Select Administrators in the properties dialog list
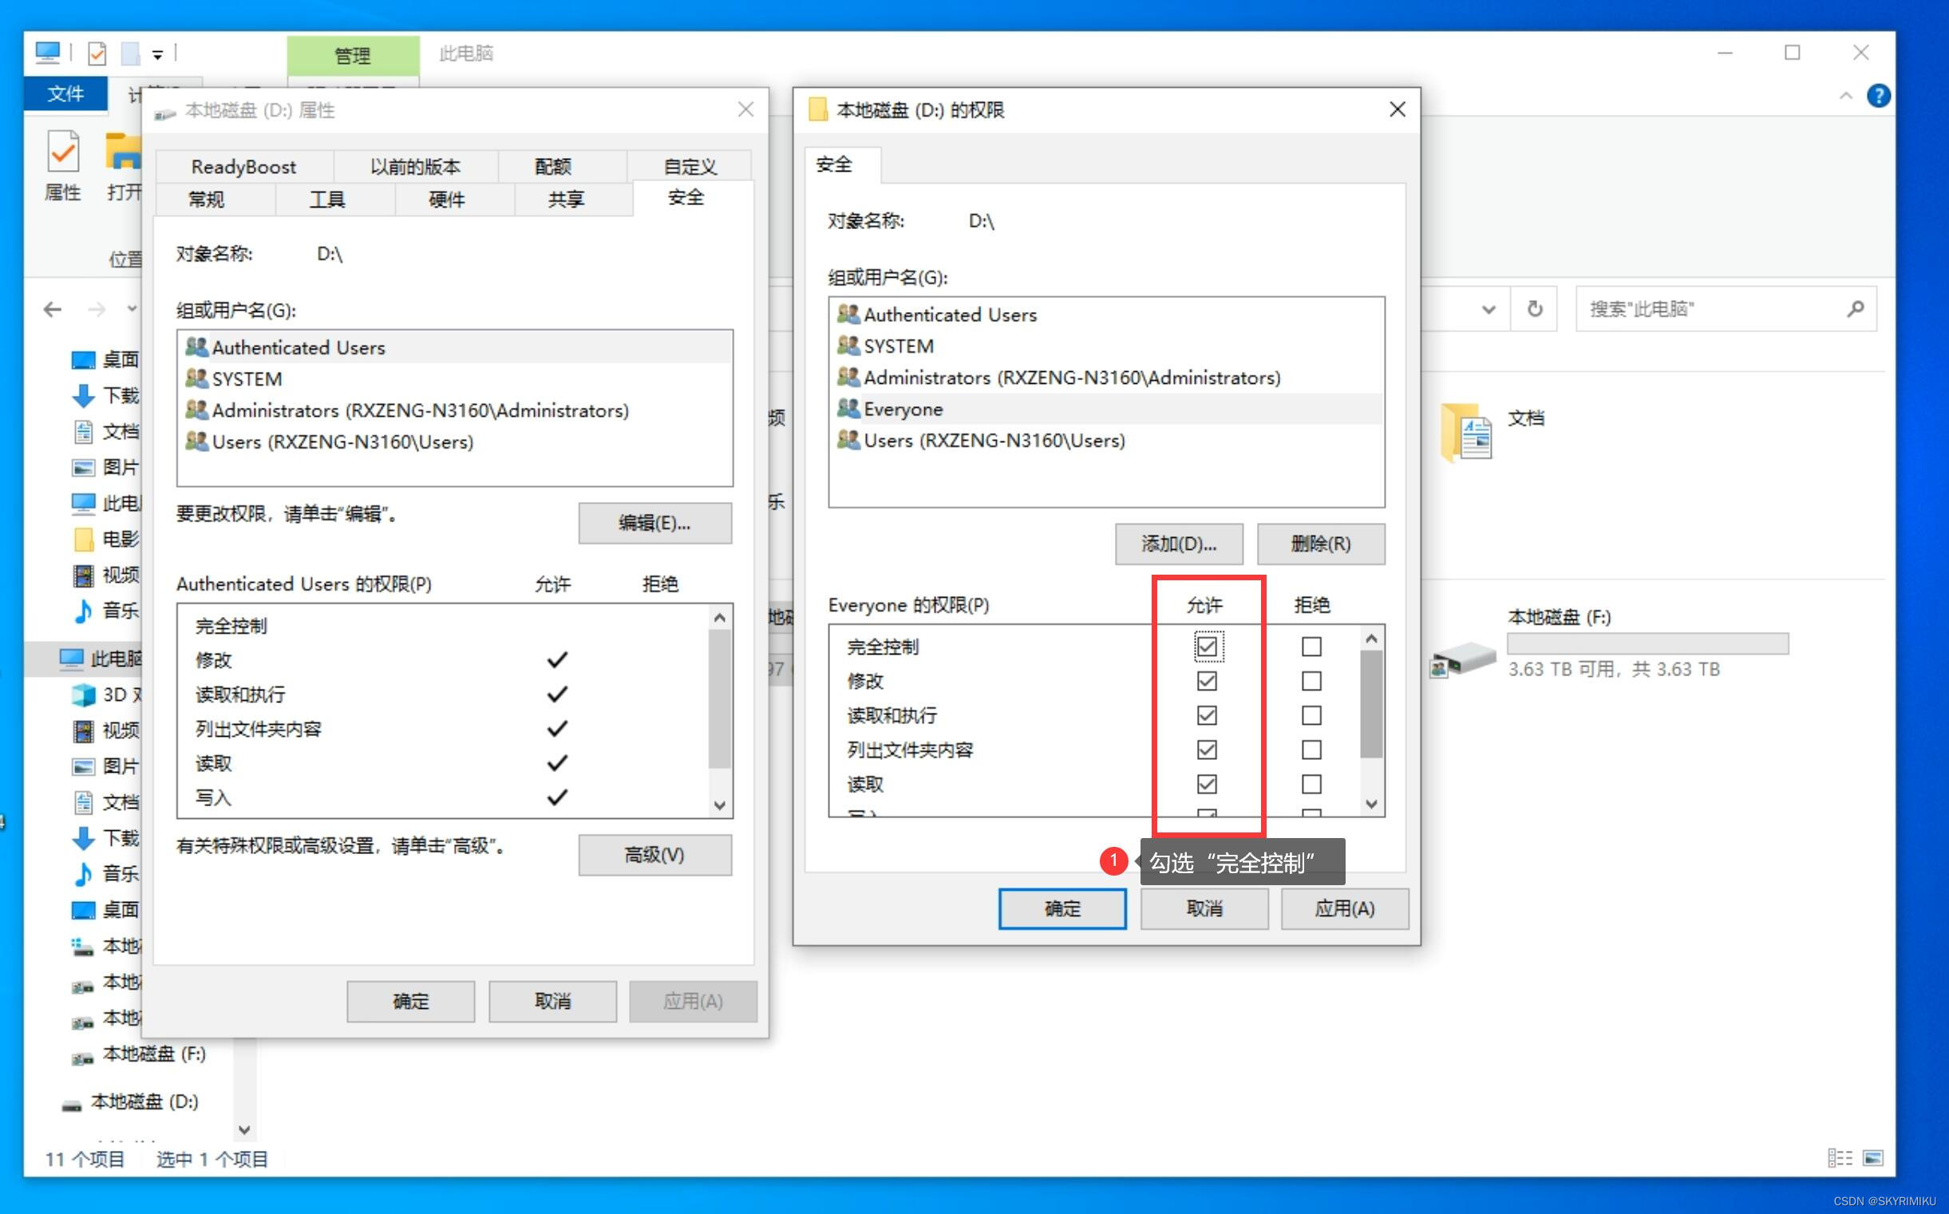The width and height of the screenshot is (1949, 1214). [454, 410]
